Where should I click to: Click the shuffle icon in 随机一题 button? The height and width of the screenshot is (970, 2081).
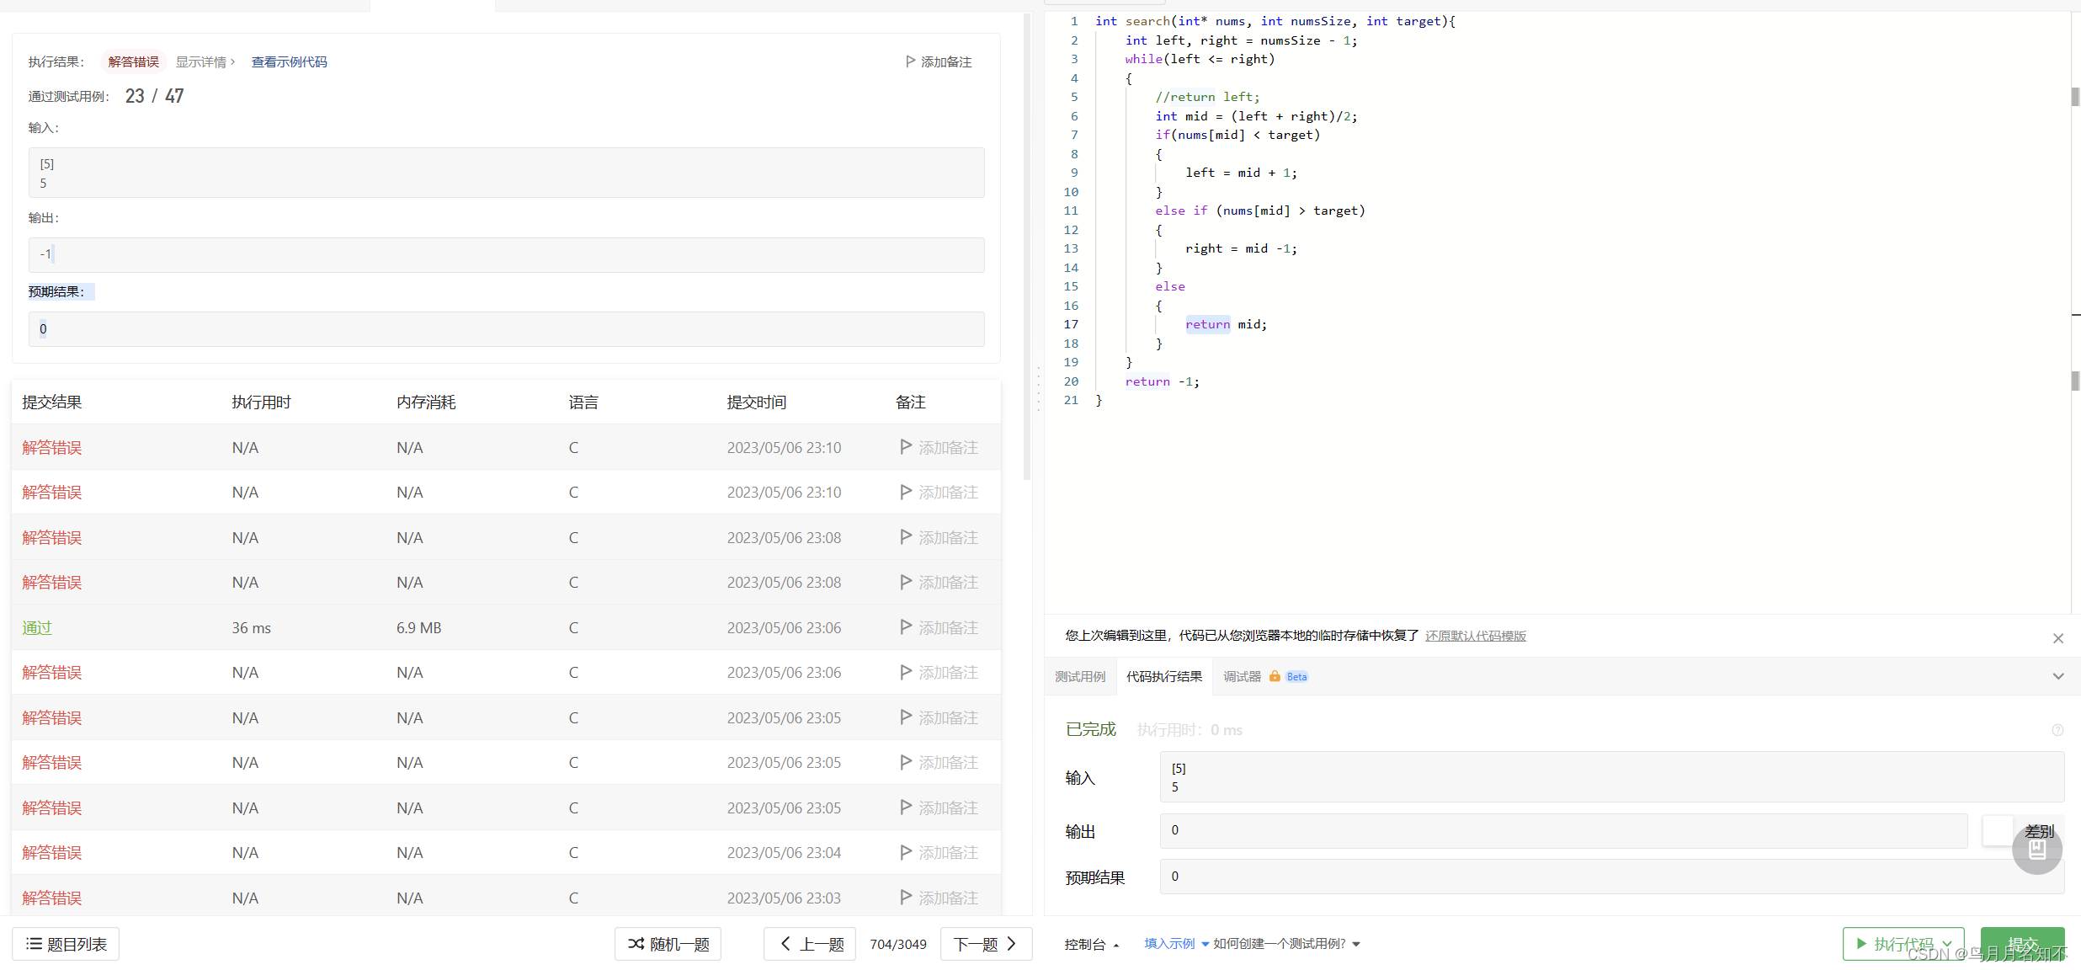coord(636,944)
